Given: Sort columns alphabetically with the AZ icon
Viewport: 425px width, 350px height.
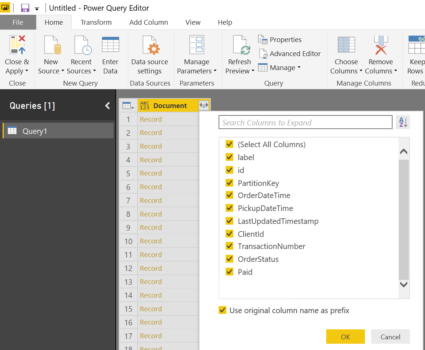Looking at the screenshot, I should pyautogui.click(x=403, y=122).
